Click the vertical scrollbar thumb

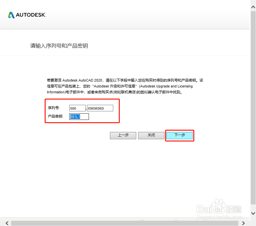[253, 107]
